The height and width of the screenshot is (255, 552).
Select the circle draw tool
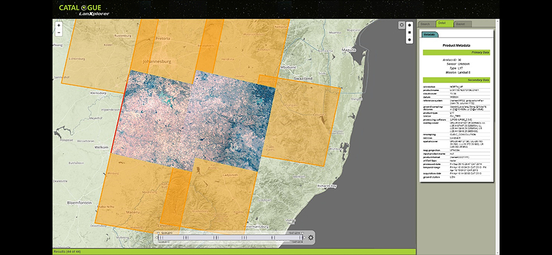pos(409,39)
